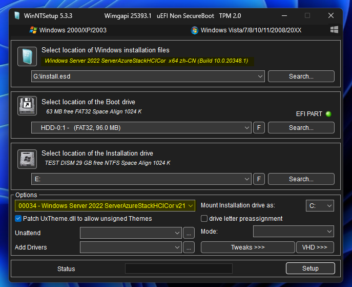The height and width of the screenshot is (287, 352).
Task: Click Search button for installation files
Action: (301, 76)
